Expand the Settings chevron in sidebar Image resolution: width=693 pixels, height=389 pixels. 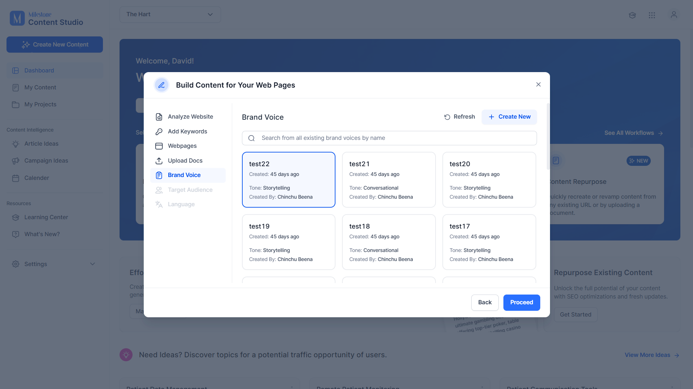92,264
